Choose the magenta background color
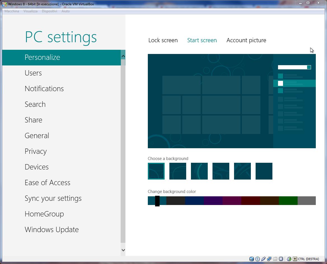This screenshot has height=264, width=327. [x=232, y=201]
